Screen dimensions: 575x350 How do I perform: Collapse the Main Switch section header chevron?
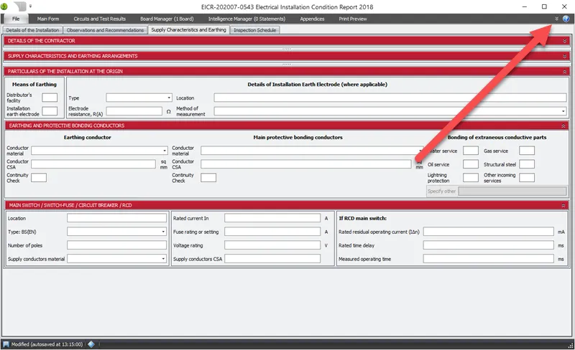tap(565, 205)
